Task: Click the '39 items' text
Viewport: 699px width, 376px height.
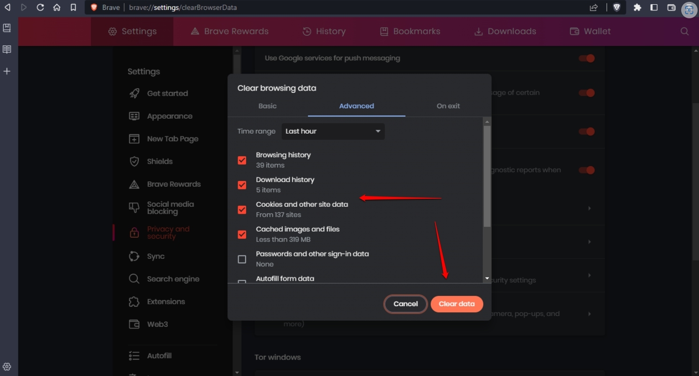Action: tap(270, 165)
